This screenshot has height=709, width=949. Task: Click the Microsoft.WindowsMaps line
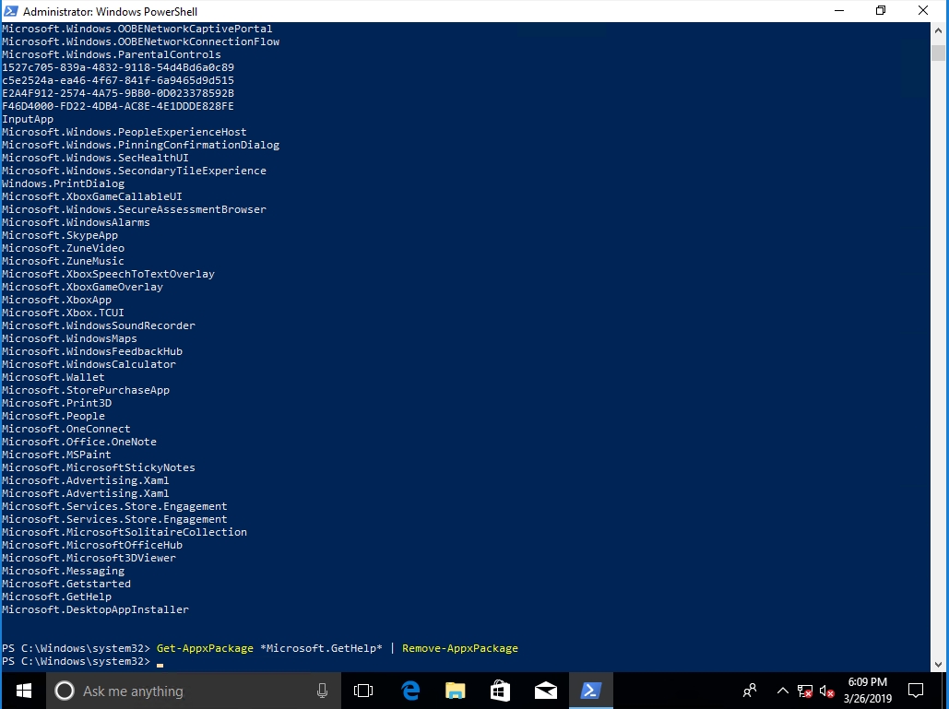69,338
